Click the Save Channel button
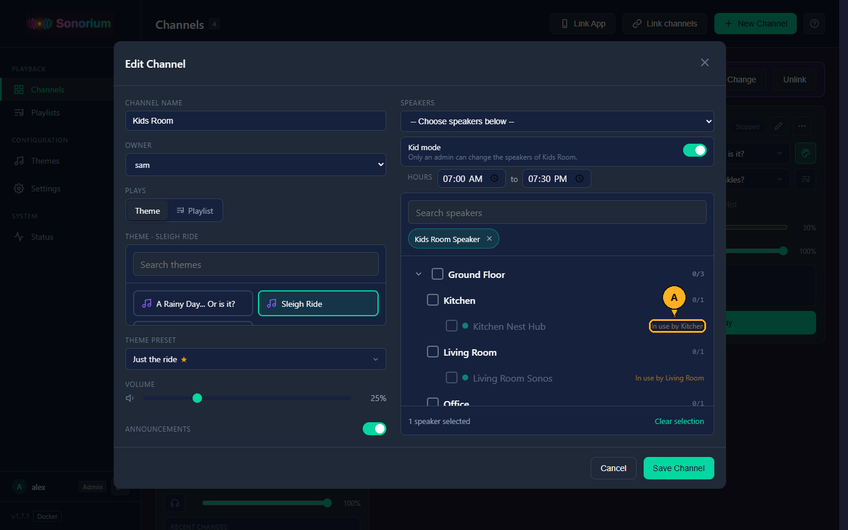The width and height of the screenshot is (848, 530). [678, 468]
